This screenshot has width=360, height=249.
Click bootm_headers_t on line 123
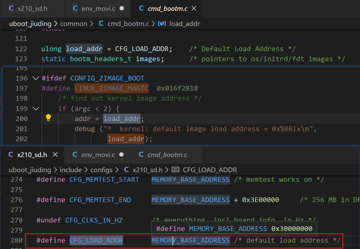pyautogui.click(x=100, y=59)
